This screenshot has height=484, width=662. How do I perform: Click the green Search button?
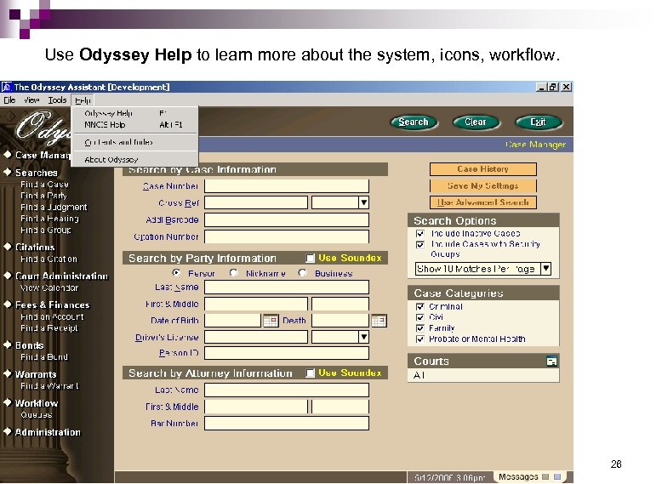pos(414,122)
